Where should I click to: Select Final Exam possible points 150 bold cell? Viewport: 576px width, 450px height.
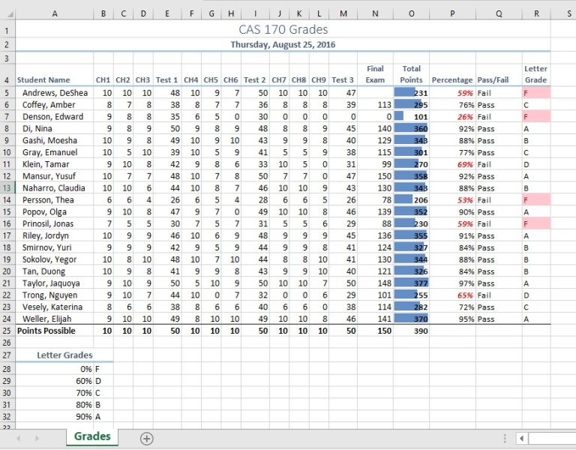(375, 331)
